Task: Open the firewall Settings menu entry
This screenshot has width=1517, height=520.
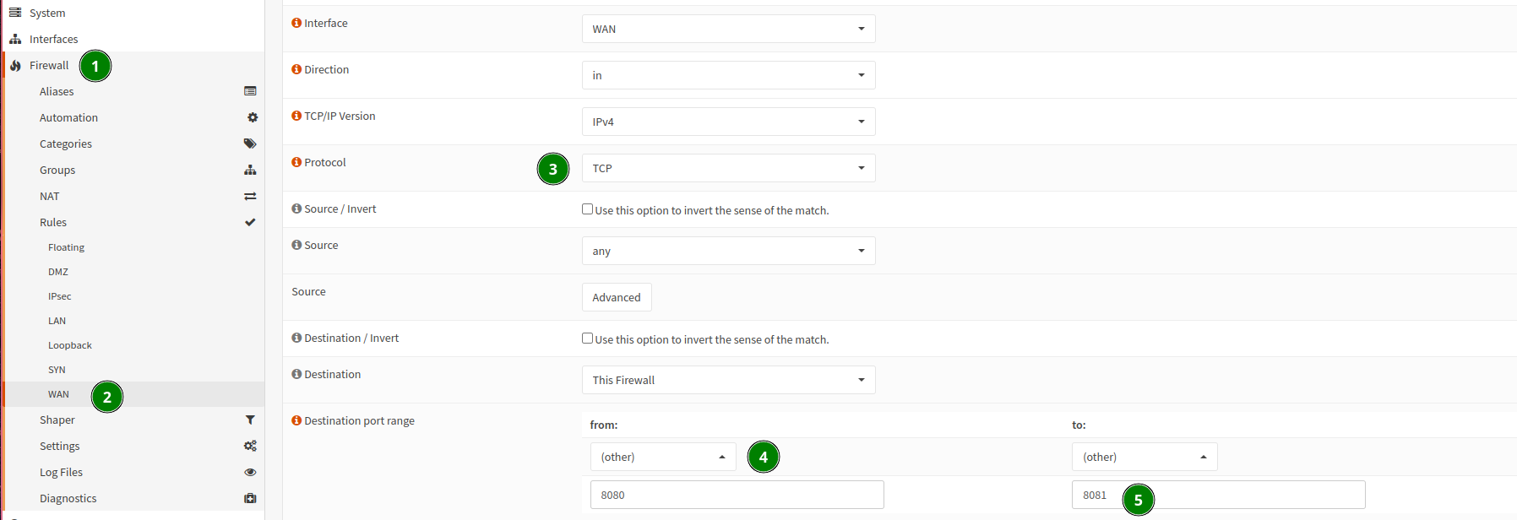Action: click(x=60, y=446)
